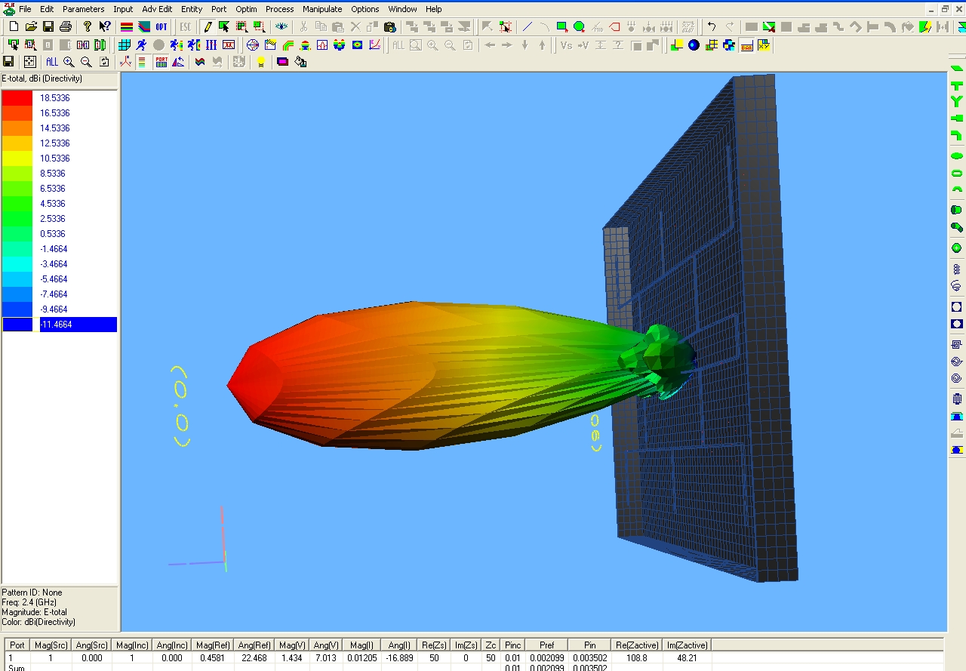The height and width of the screenshot is (671, 966).
Task: Click the green Y-junction icon in right toolbar
Action: (x=957, y=101)
